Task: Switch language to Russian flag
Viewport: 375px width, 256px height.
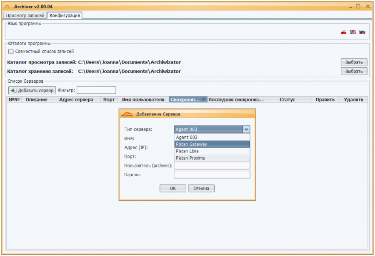Action: click(362, 32)
